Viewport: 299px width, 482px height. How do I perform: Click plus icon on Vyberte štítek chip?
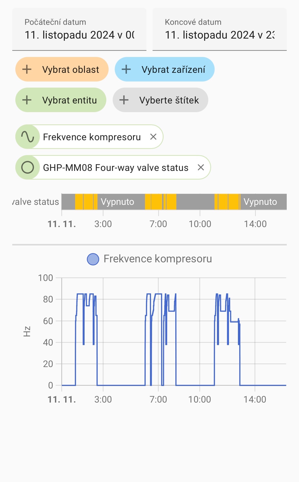(124, 100)
